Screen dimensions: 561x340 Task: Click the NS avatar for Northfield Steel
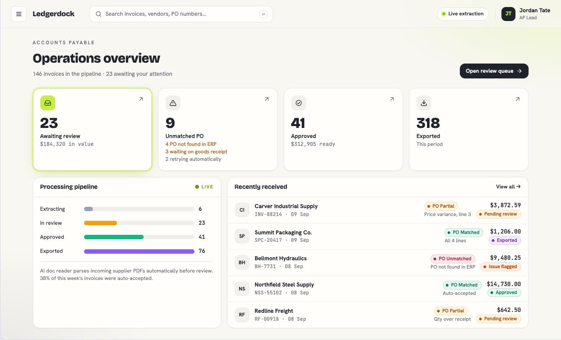click(x=242, y=289)
